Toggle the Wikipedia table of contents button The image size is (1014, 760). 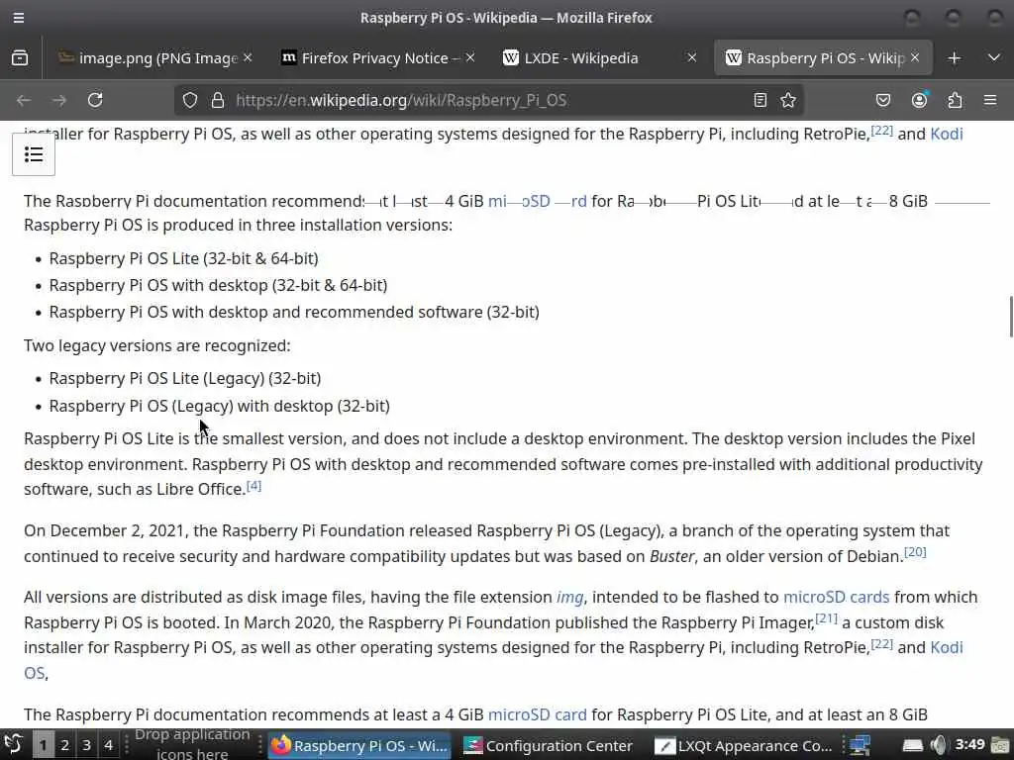pyautogui.click(x=34, y=154)
